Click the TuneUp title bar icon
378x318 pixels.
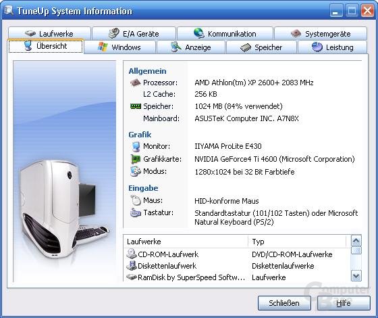pyautogui.click(x=9, y=10)
